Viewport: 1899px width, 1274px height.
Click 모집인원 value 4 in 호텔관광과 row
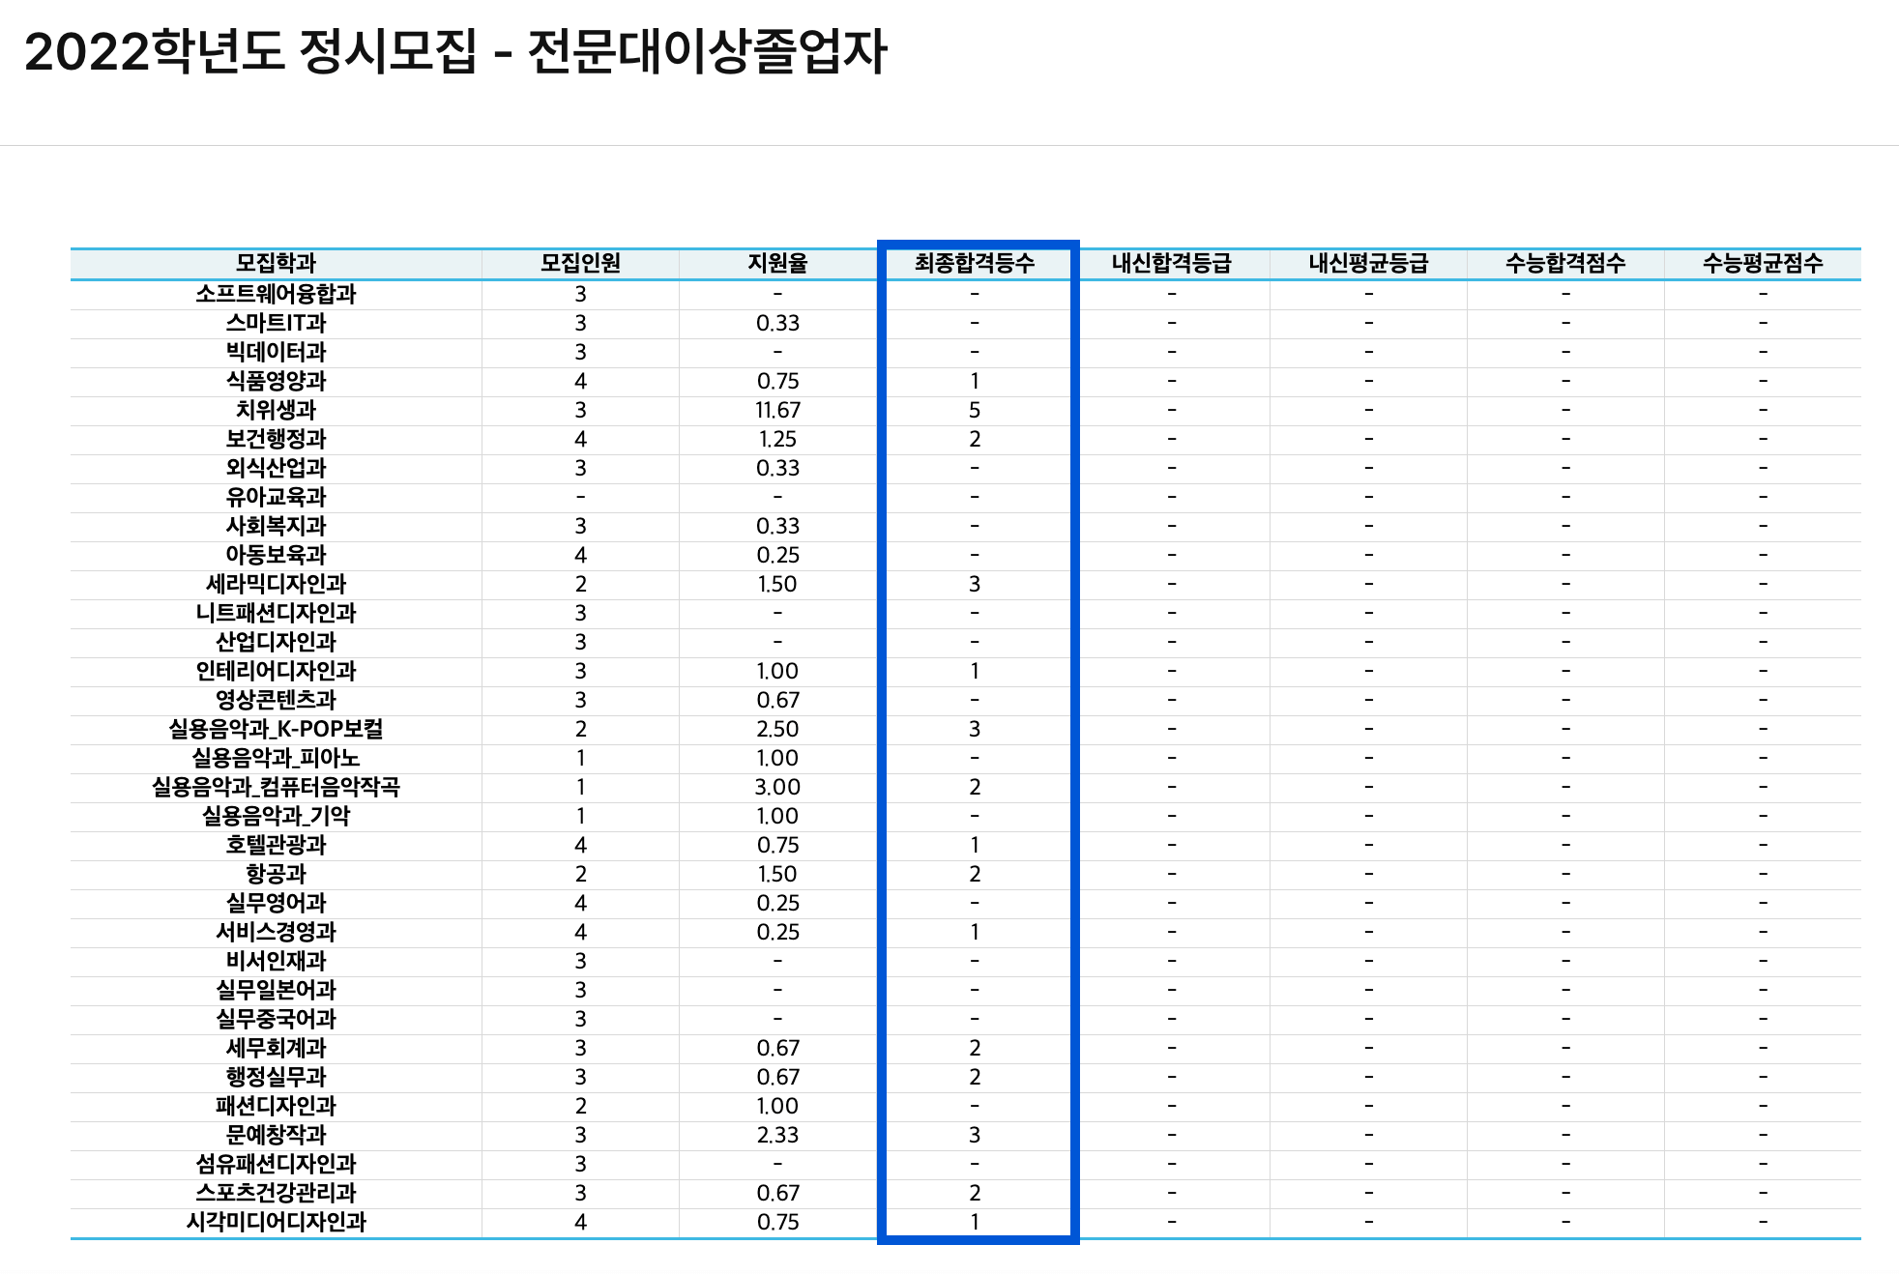[x=580, y=845]
